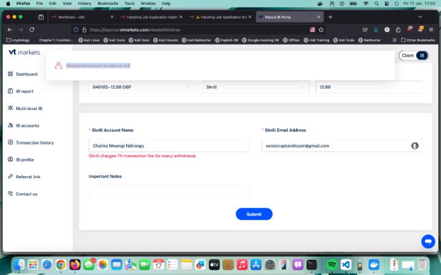The image size is (441, 275).
Task: Open the Firefox hamburger menu
Action: (x=431, y=29)
